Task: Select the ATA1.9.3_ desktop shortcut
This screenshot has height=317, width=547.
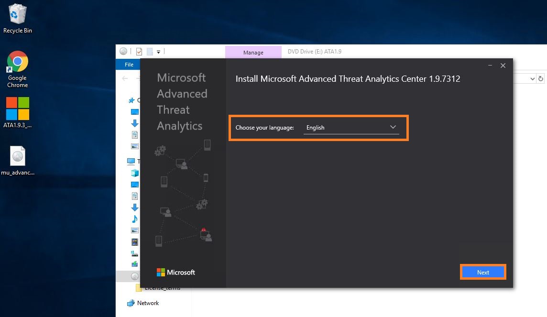Action: click(17, 112)
